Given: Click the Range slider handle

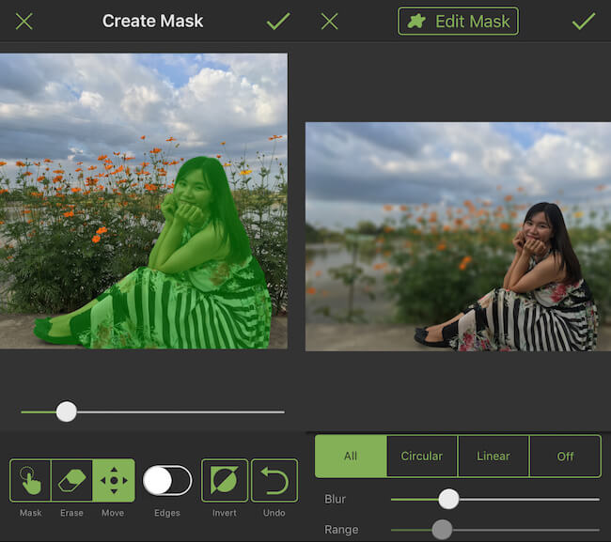Looking at the screenshot, I should pyautogui.click(x=442, y=530).
